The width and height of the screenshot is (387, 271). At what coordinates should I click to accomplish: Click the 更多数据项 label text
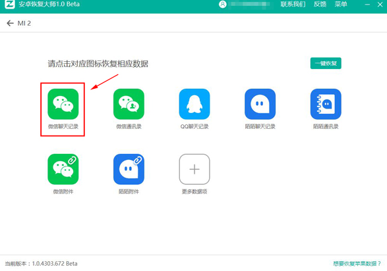pyautogui.click(x=194, y=191)
